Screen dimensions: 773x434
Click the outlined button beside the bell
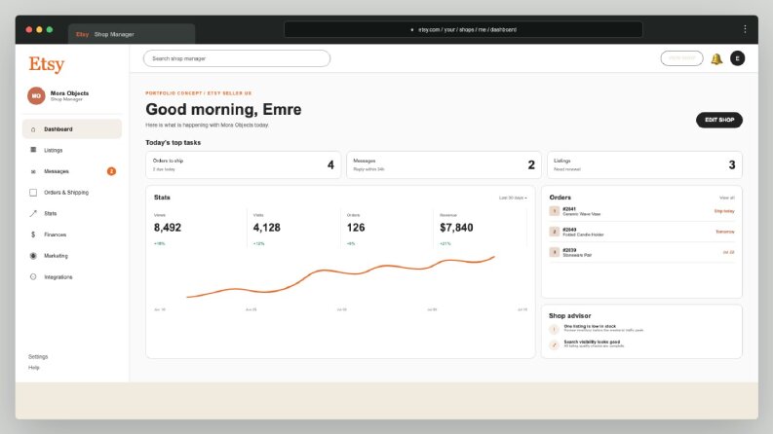coord(681,58)
